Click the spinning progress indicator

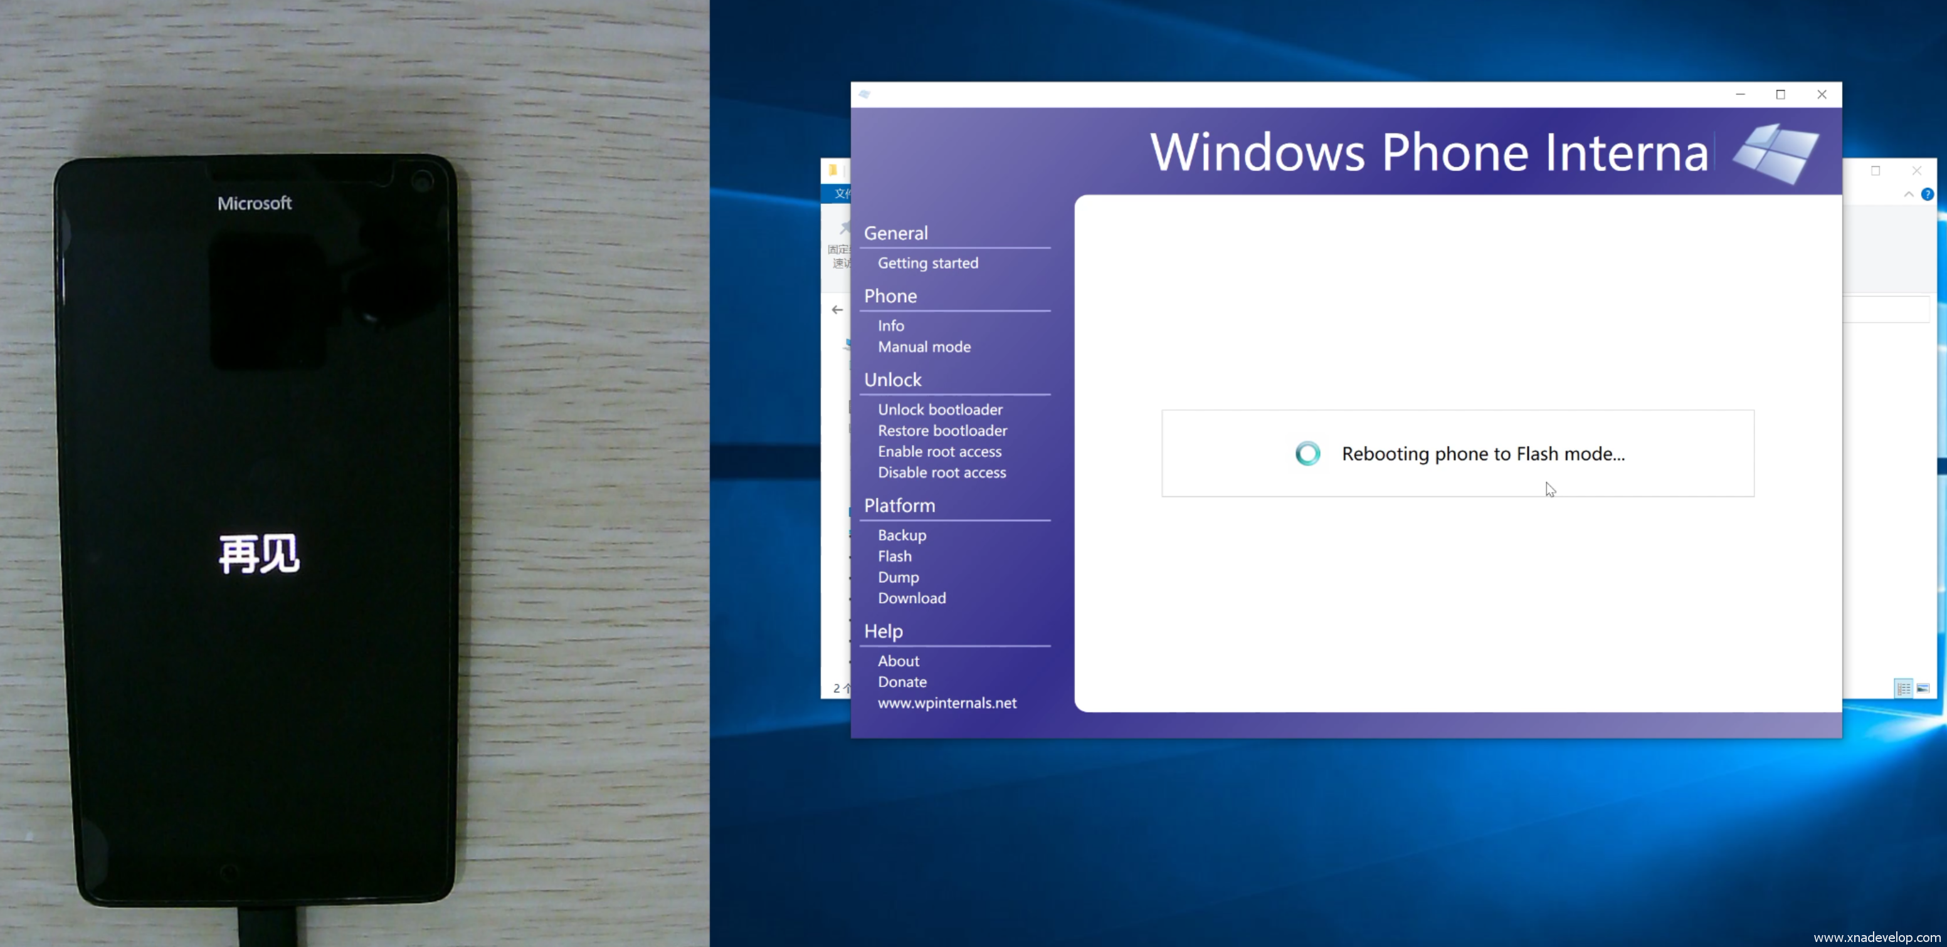tap(1307, 454)
